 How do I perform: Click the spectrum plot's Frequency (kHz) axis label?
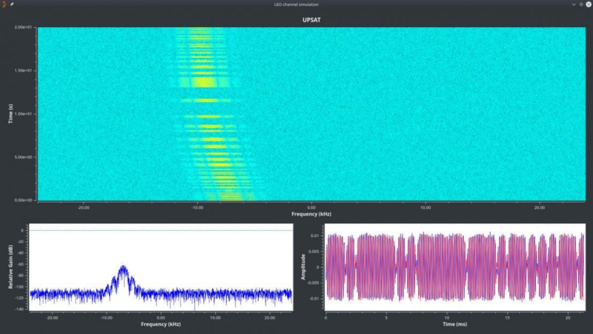point(161,324)
